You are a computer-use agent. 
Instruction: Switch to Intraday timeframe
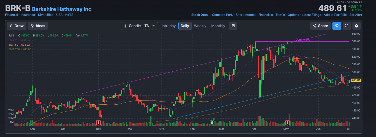click(x=169, y=26)
